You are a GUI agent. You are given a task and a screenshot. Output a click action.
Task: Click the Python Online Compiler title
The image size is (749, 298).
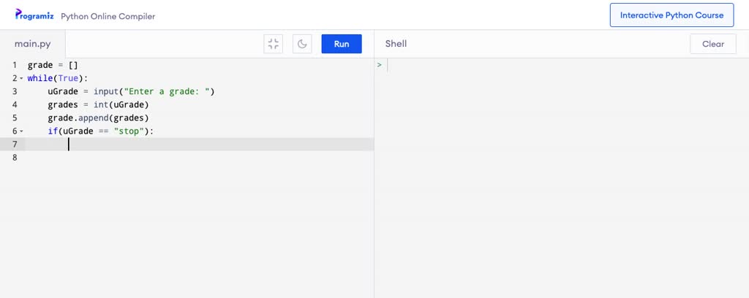(x=108, y=16)
